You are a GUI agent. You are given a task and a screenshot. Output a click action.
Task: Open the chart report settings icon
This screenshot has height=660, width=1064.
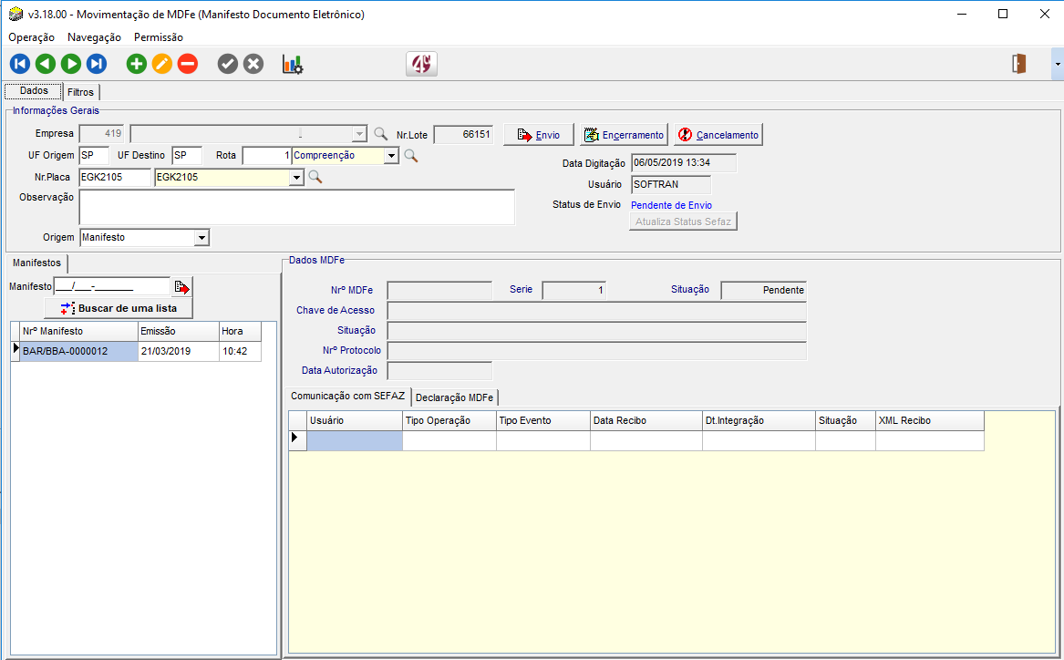[293, 64]
